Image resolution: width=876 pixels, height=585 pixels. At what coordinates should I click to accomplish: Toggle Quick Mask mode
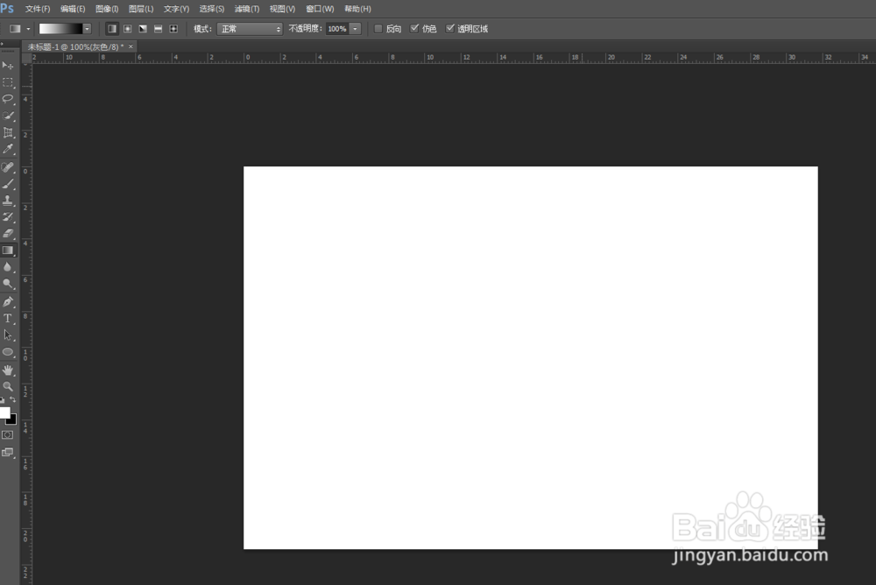coord(8,434)
